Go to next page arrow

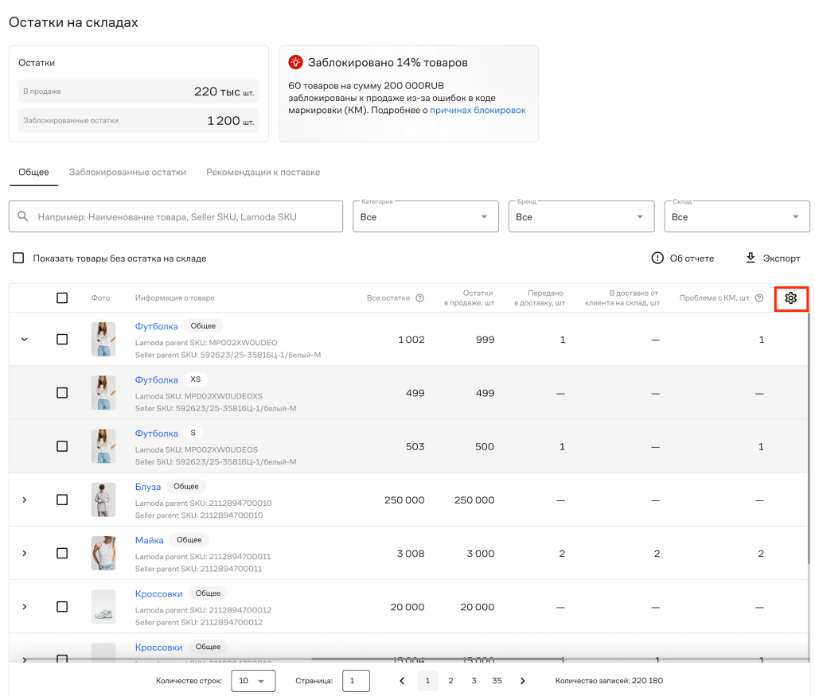click(x=522, y=681)
